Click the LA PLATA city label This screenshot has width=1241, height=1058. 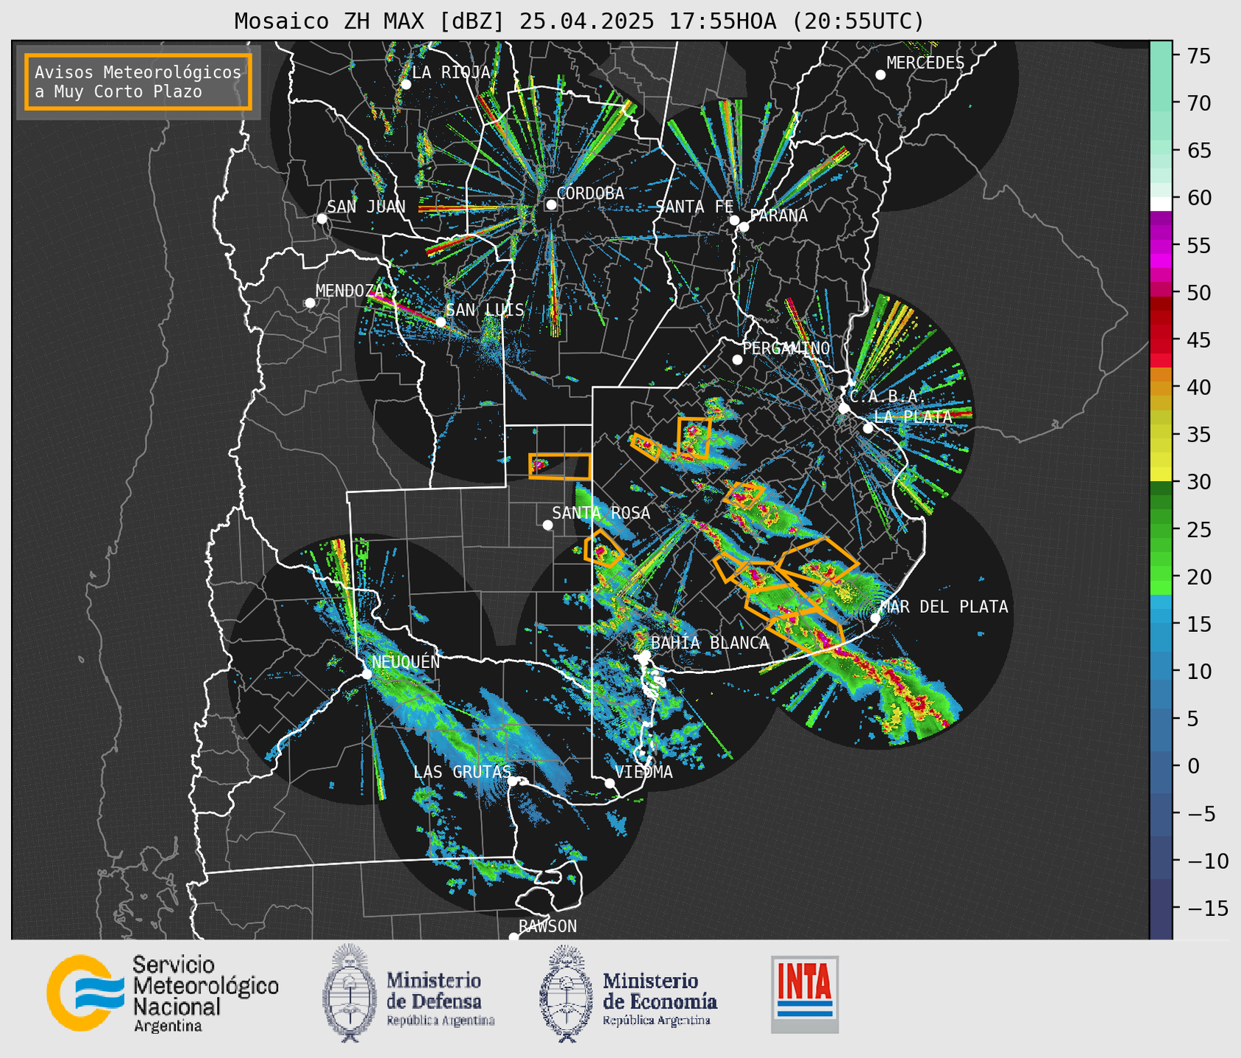tap(913, 416)
